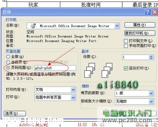Open the 每页的版数 dropdown
The width and height of the screenshot is (158, 127).
[151, 93]
